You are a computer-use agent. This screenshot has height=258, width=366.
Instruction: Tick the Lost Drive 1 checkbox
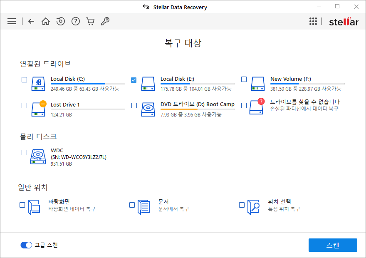click(24, 105)
